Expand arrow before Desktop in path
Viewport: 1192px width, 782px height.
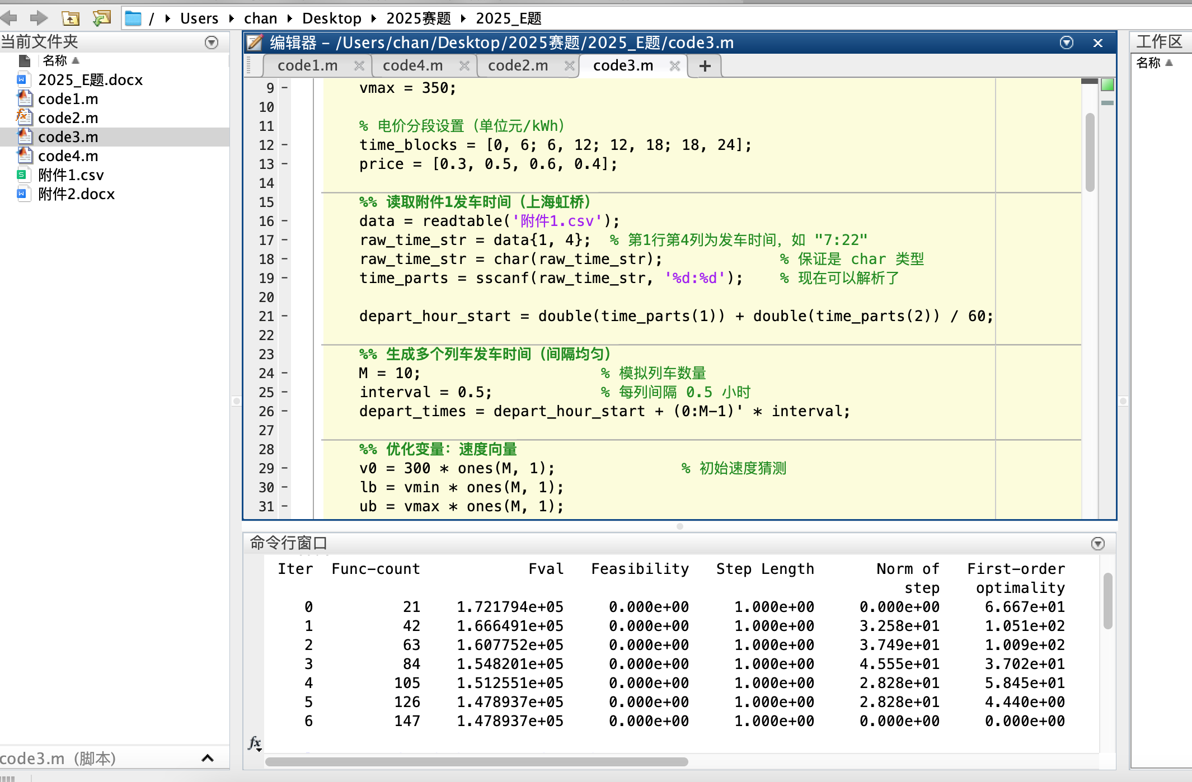289,18
